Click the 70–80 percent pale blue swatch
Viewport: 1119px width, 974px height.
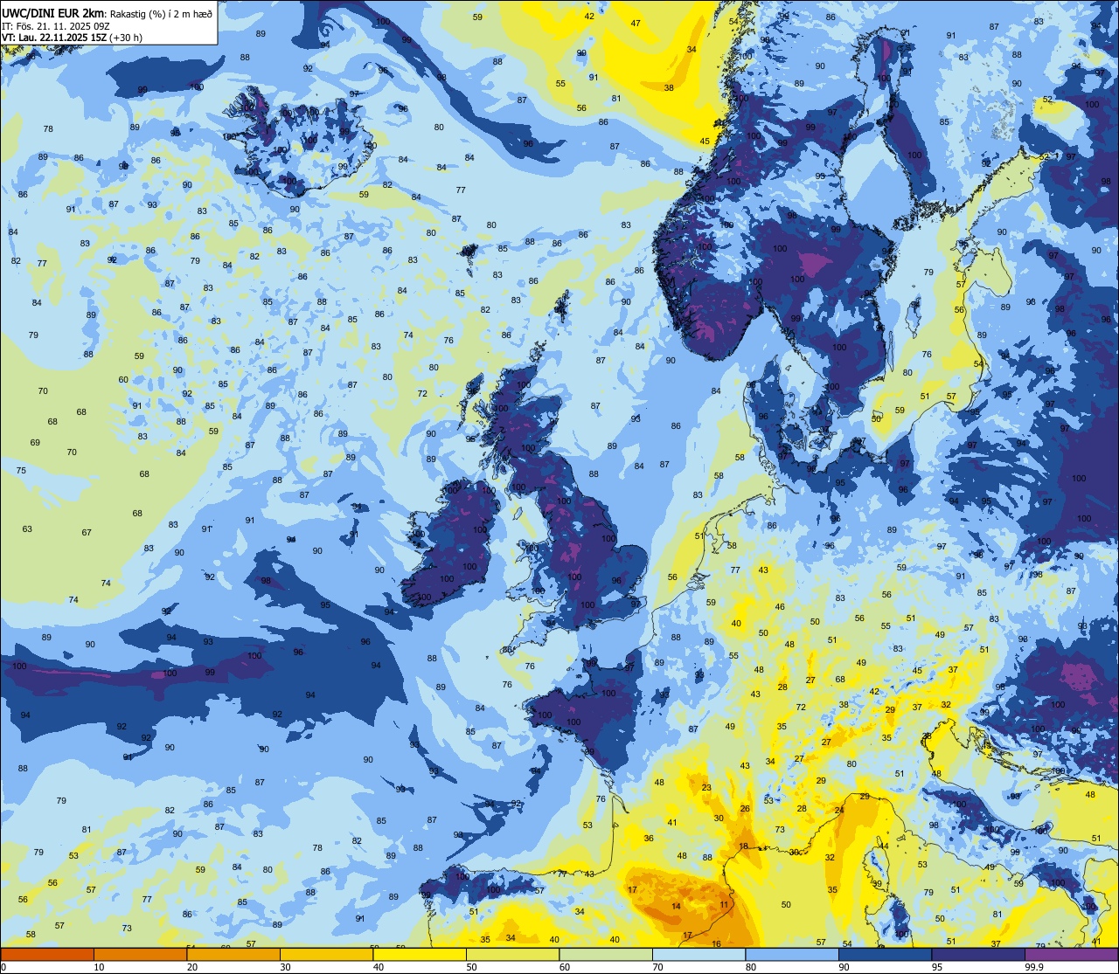699,955
